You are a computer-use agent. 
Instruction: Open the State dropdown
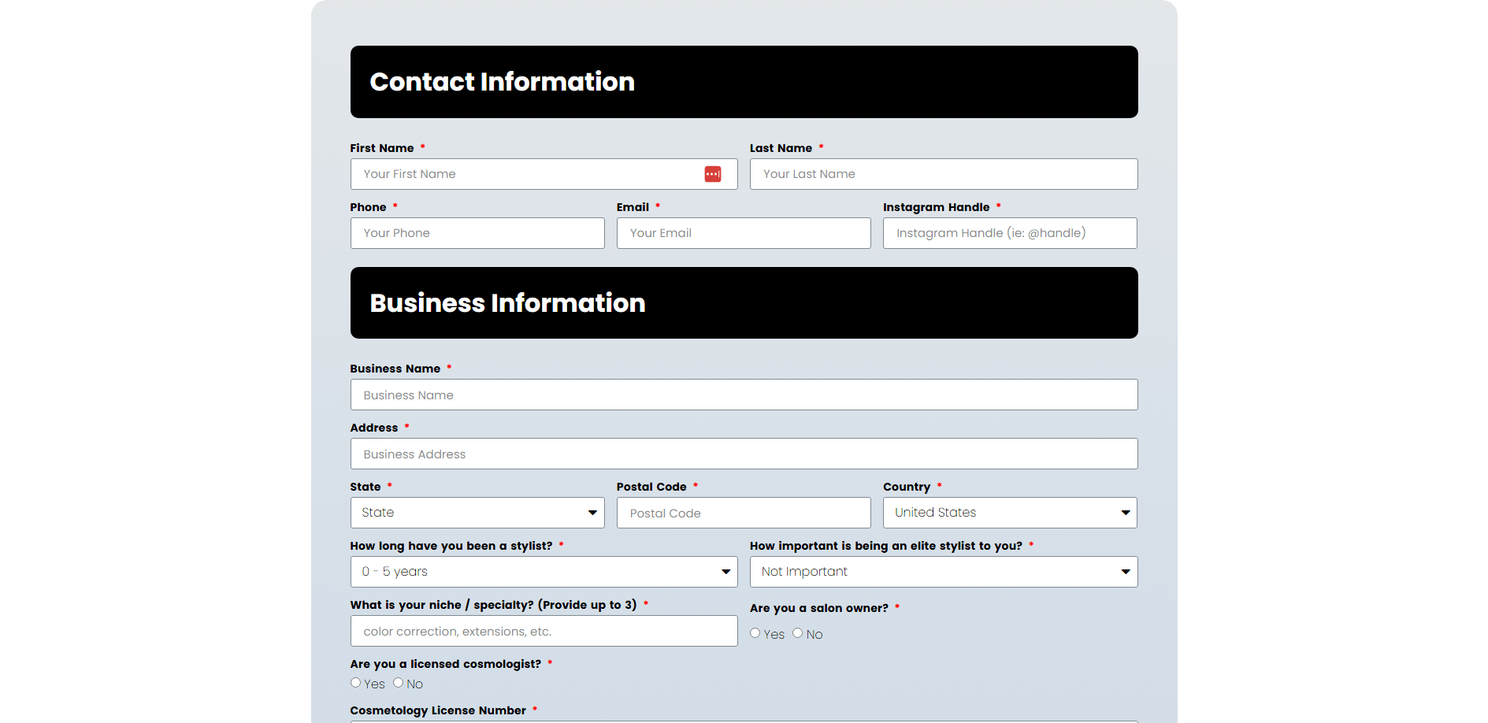pos(477,513)
